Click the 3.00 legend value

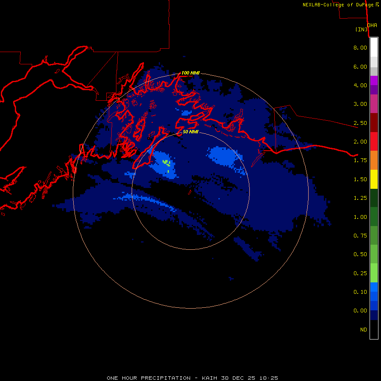coord(360,104)
